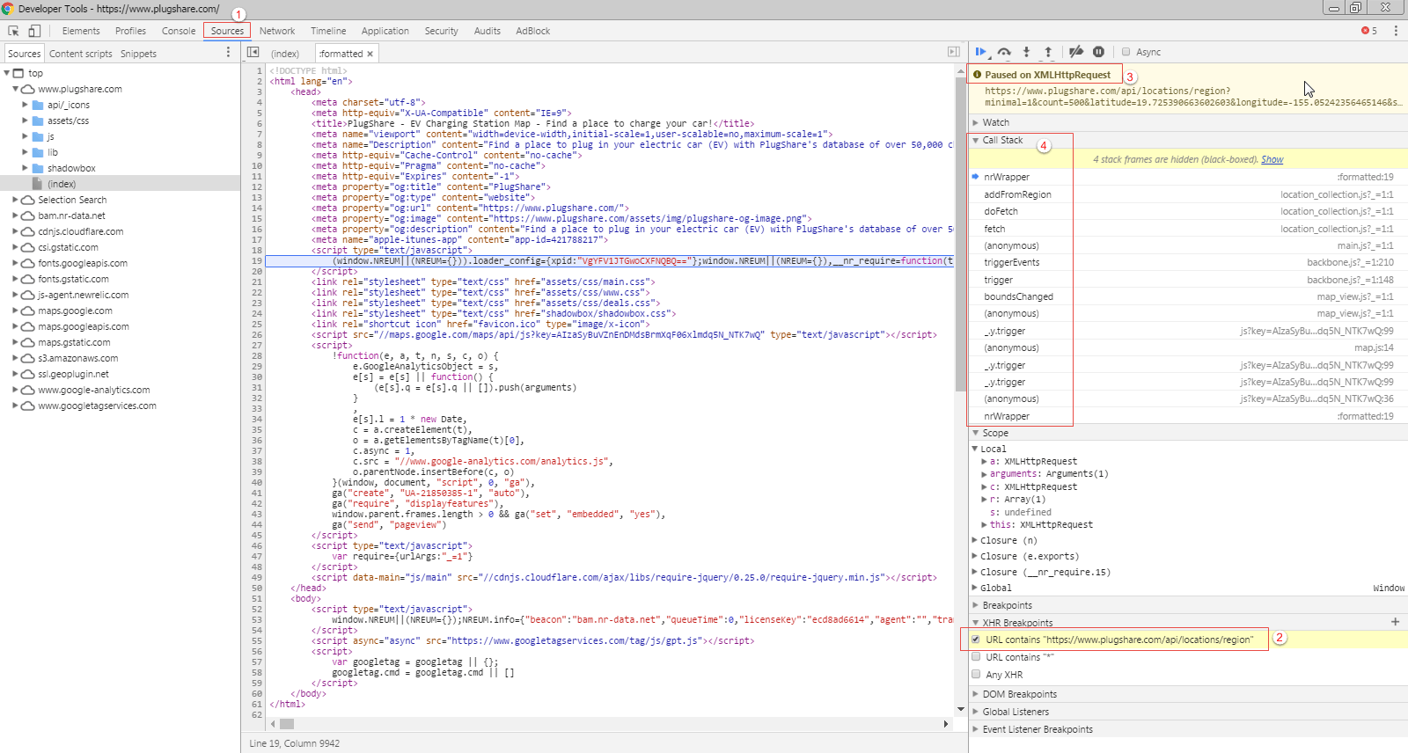The image size is (1408, 753).
Task: Click the vertical scrollbar up arrow
Action: point(960,70)
